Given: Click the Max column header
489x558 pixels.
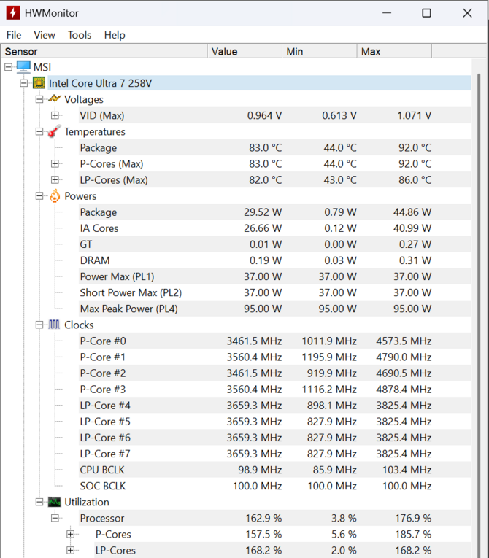Looking at the screenshot, I should click(395, 52).
